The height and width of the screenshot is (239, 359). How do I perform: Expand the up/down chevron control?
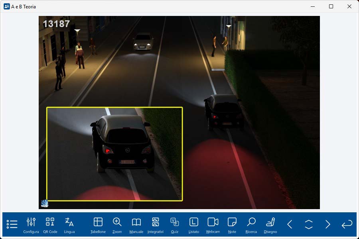(x=309, y=224)
